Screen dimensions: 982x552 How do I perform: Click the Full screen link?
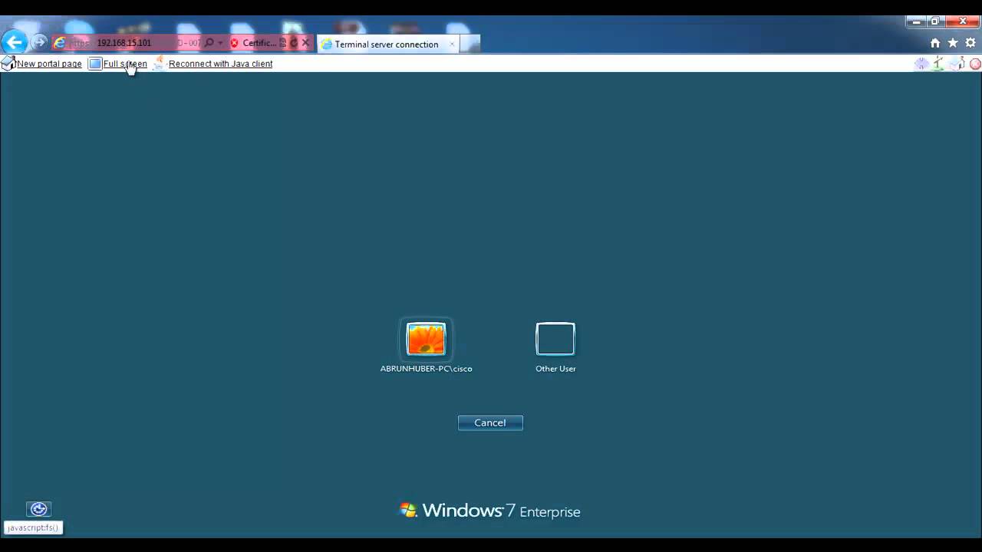pos(125,64)
